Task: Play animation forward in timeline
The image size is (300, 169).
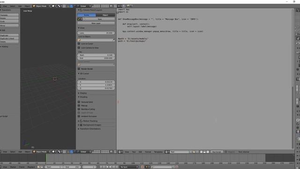Action: coord(111,167)
